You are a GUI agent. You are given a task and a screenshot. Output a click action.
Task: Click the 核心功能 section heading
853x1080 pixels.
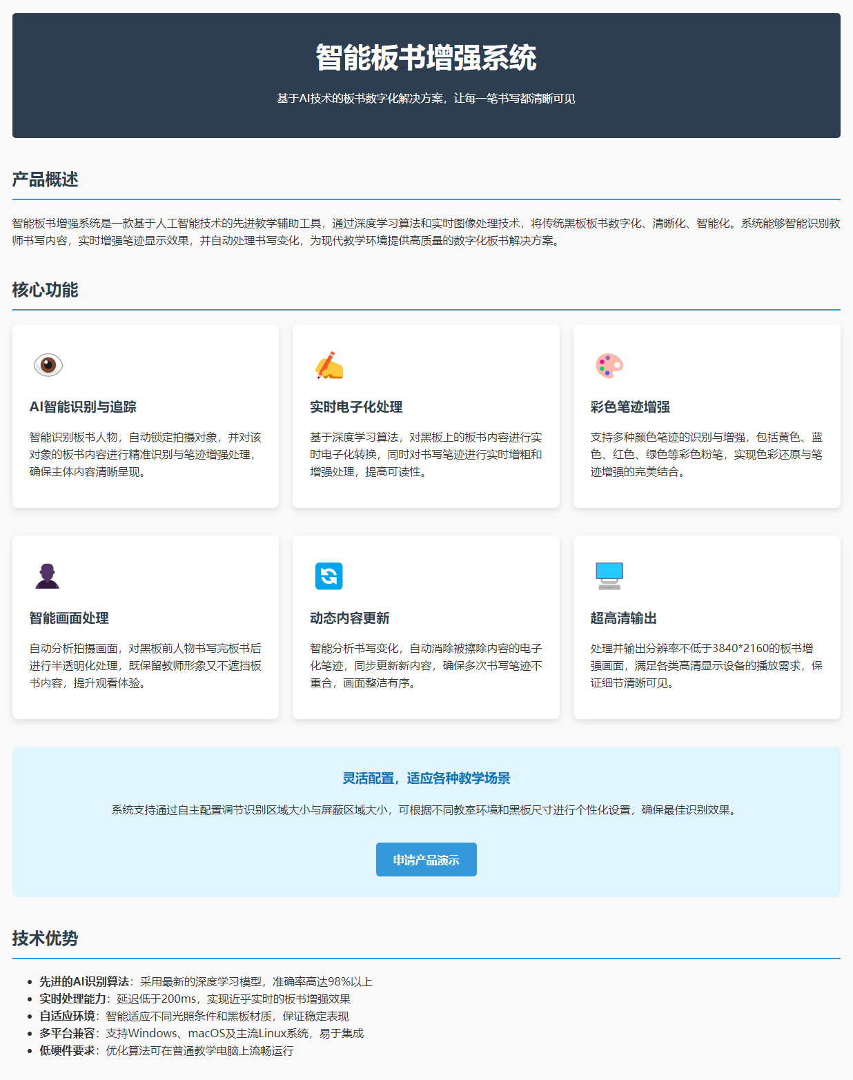pyautogui.click(x=44, y=291)
